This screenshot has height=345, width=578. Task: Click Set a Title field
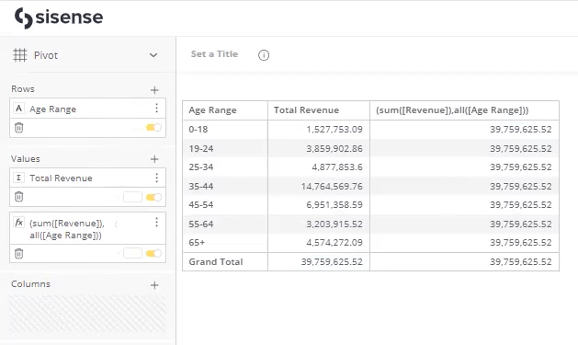(x=214, y=54)
